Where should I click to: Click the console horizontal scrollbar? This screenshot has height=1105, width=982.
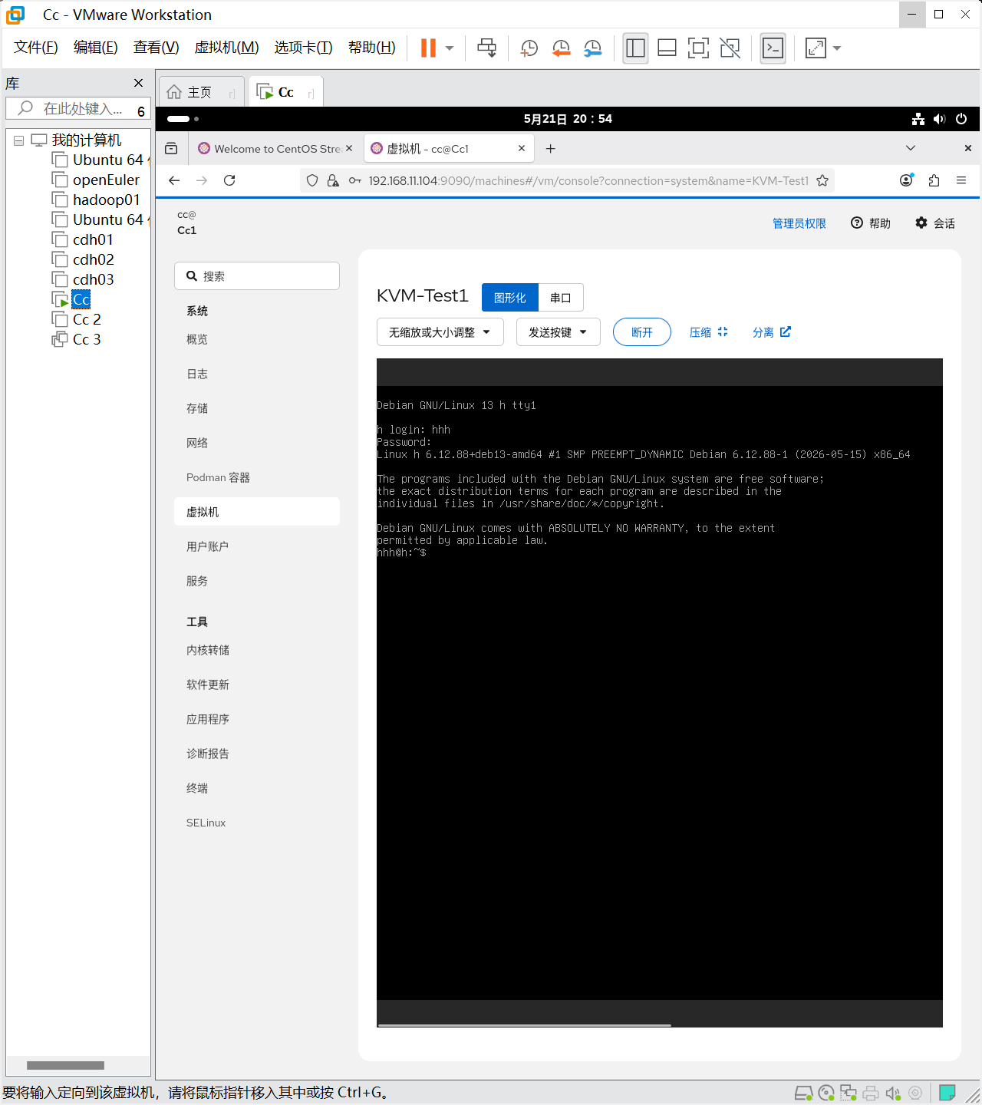[525, 1025]
